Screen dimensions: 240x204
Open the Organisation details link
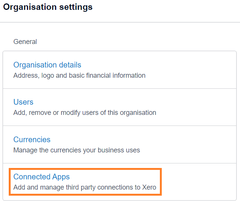click(x=47, y=65)
